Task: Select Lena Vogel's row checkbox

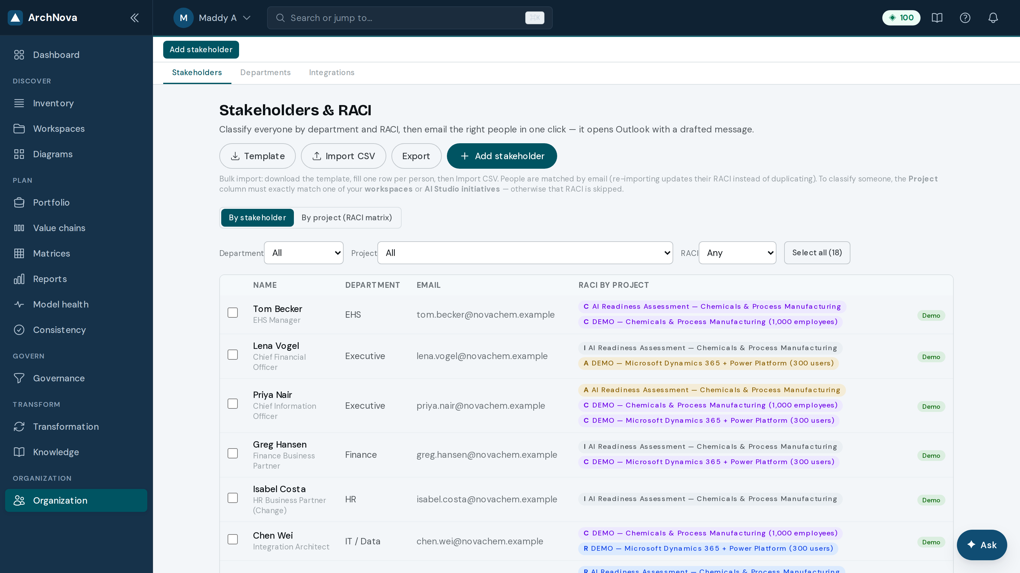Action: pos(233,355)
